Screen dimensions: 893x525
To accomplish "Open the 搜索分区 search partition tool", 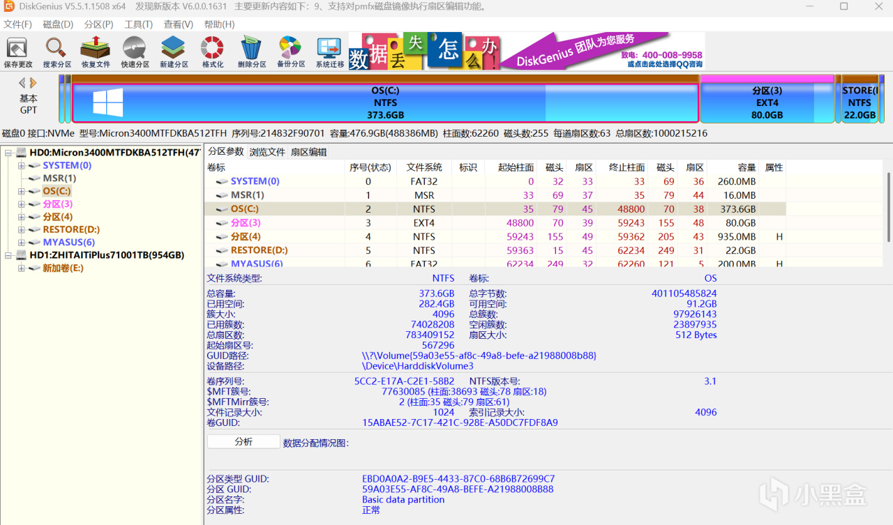I will coord(57,52).
